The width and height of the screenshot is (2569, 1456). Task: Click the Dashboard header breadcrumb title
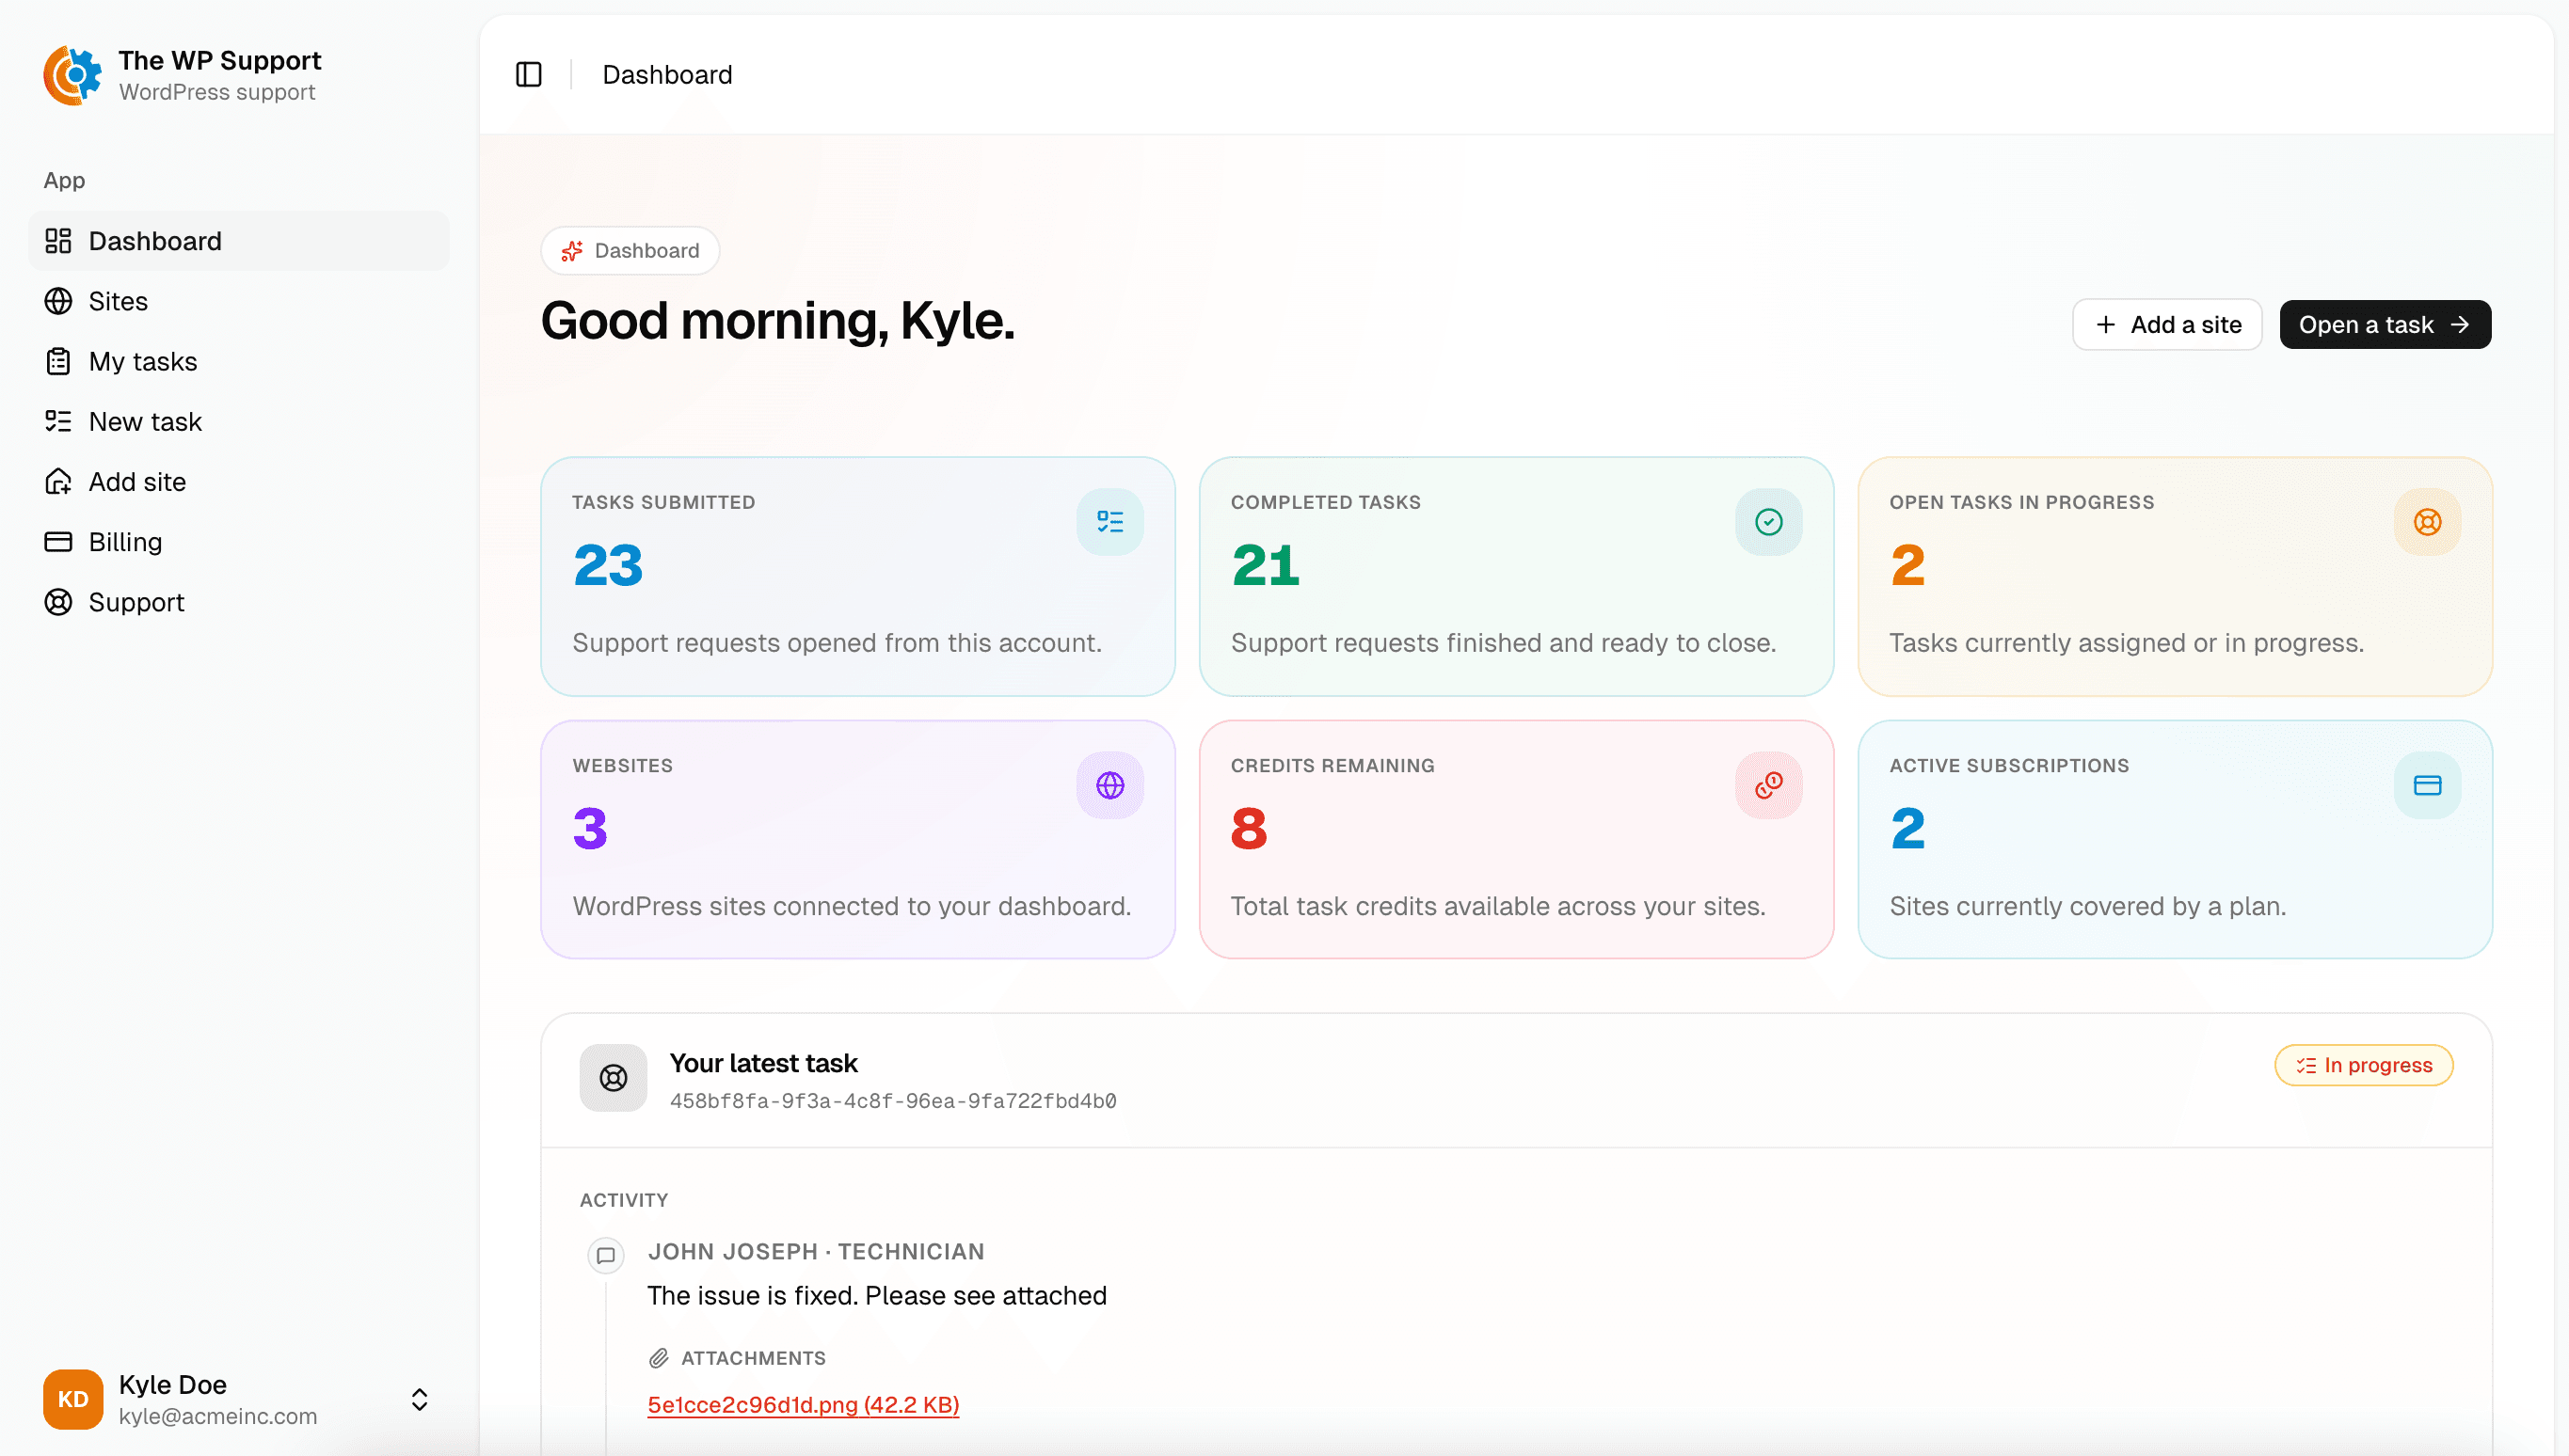click(667, 75)
